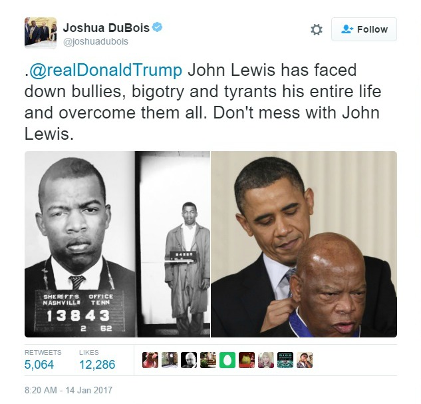
Task: Click the Follow button
Action: [x=364, y=29]
